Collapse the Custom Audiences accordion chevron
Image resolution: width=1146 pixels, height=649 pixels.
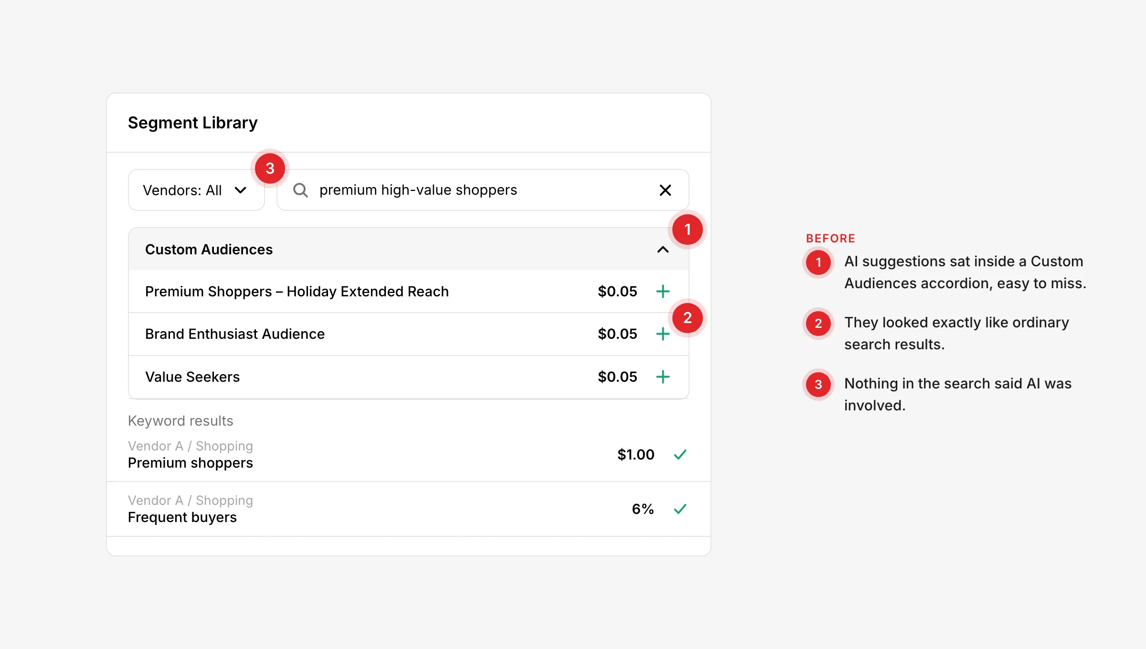663,249
